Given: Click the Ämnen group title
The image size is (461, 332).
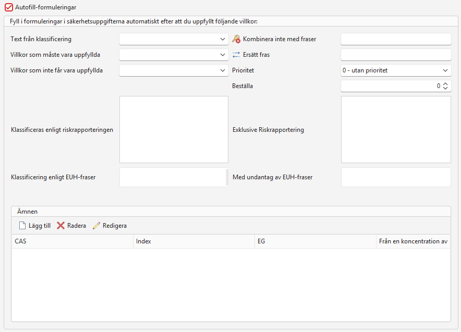Looking at the screenshot, I should coord(27,212).
